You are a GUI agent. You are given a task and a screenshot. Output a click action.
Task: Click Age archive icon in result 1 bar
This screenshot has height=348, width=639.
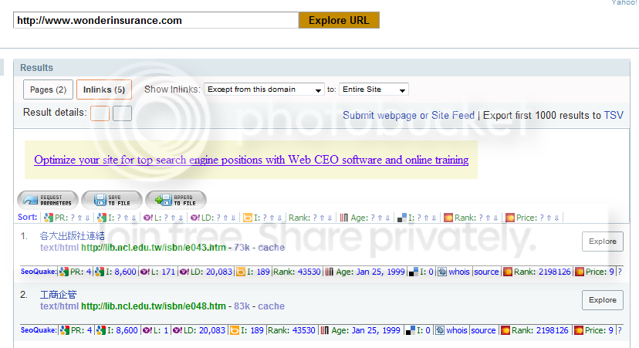point(330,272)
